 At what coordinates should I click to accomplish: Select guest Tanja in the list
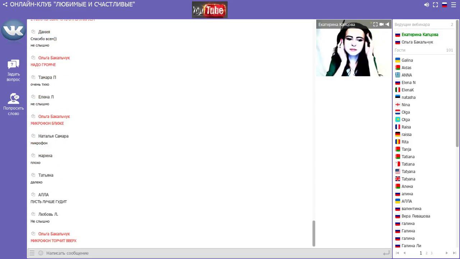pyautogui.click(x=406, y=149)
